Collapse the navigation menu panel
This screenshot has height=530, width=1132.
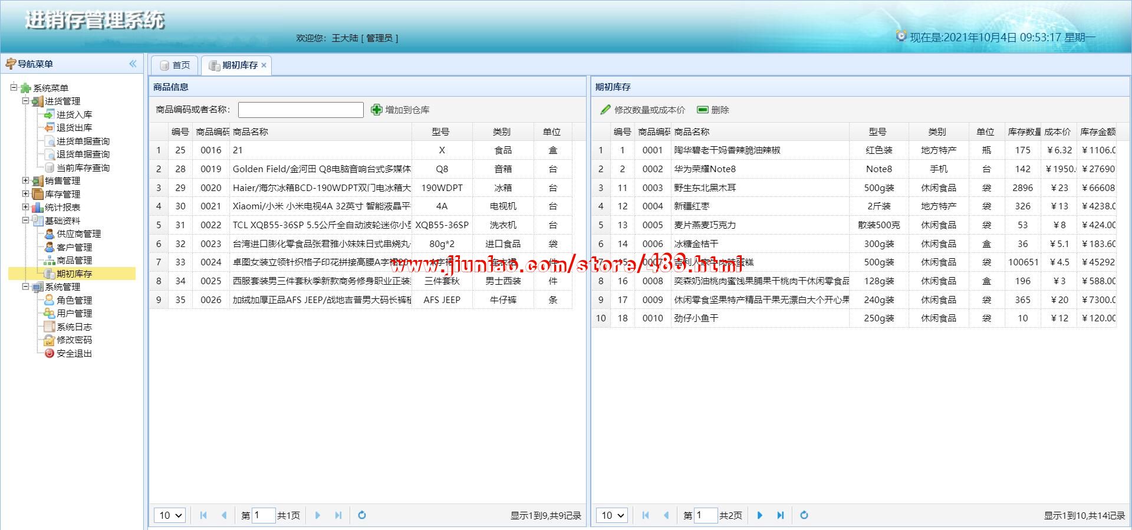(x=133, y=64)
